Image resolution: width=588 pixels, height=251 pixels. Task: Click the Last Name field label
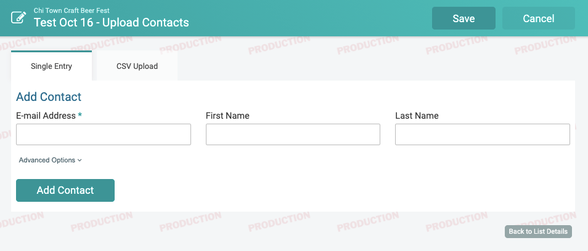point(417,116)
